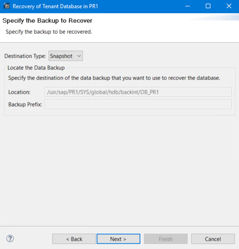Open the Destination Type dropdown showing Snapshot
This screenshot has height=249, width=239.
pos(66,56)
